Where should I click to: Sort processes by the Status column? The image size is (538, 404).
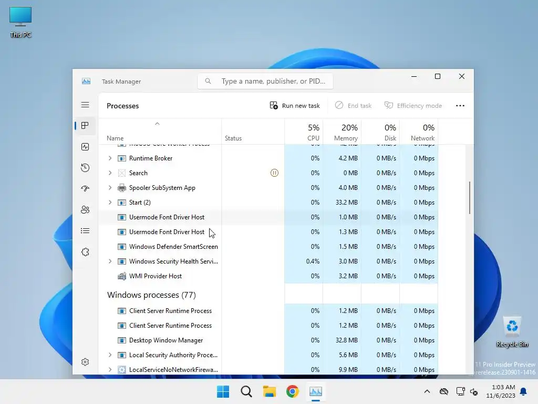[x=253, y=132]
